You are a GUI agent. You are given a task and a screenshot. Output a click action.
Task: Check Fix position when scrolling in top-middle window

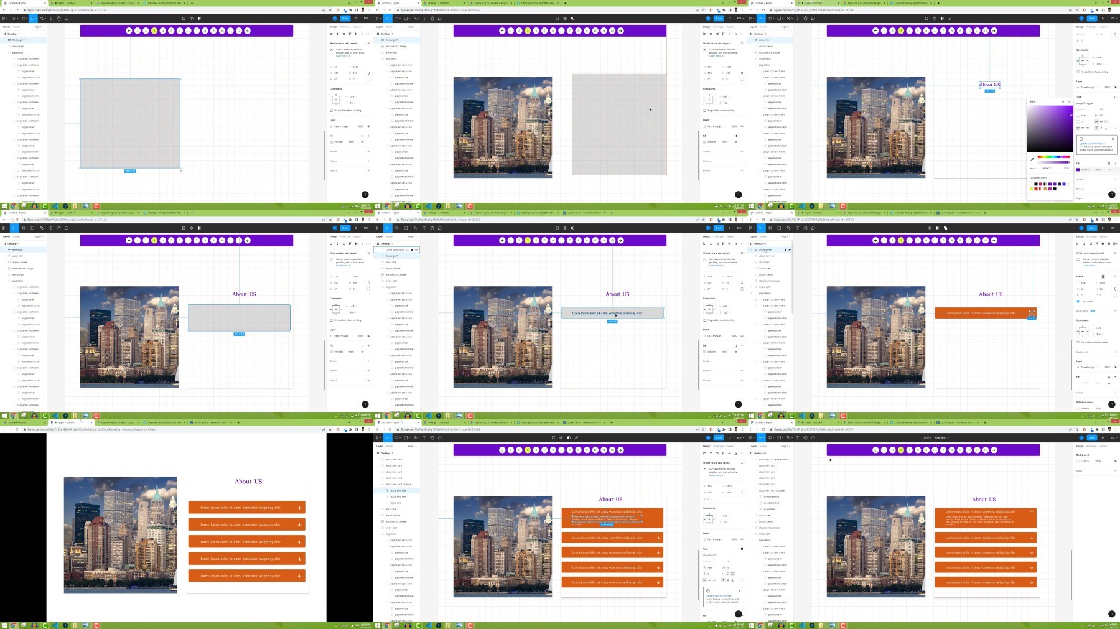point(704,111)
